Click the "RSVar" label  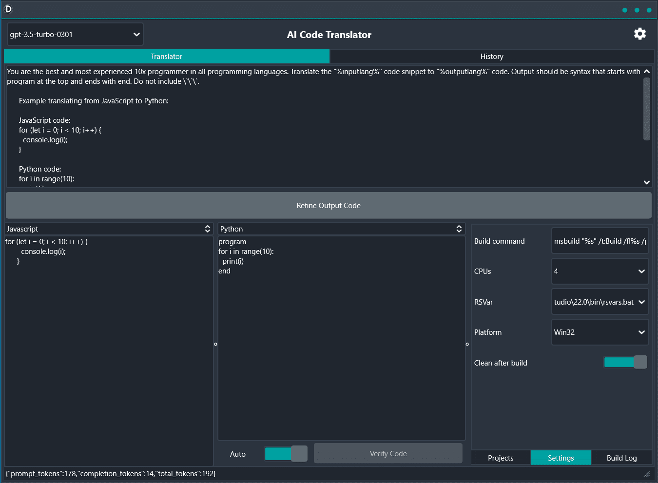484,302
